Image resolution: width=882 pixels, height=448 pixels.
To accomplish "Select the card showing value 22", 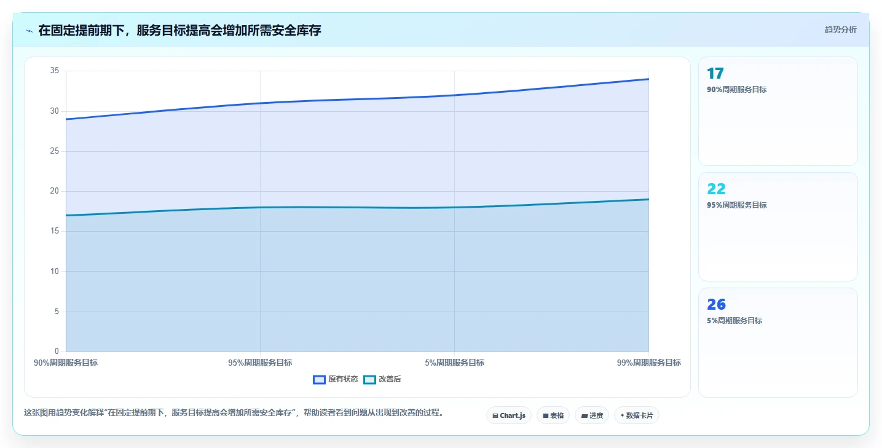I will point(778,227).
